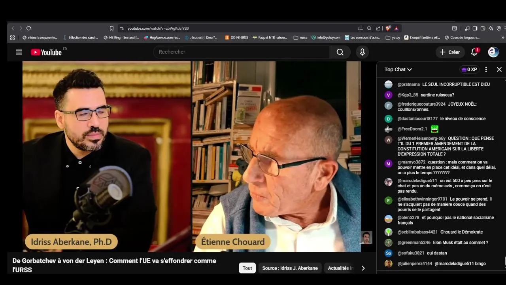Click small avatar thumbnail at video corner
The width and height of the screenshot is (506, 285).
pyautogui.click(x=366, y=238)
